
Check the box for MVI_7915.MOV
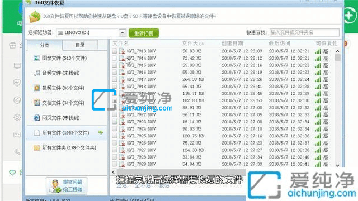pos(115,65)
